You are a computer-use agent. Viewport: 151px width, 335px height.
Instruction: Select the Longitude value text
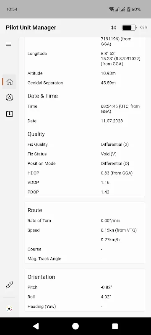tap(121, 59)
